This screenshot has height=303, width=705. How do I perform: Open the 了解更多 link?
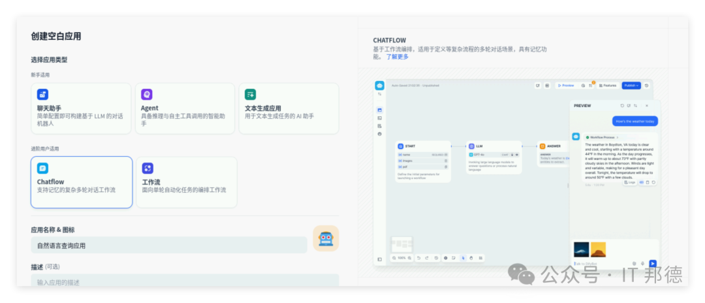(398, 57)
